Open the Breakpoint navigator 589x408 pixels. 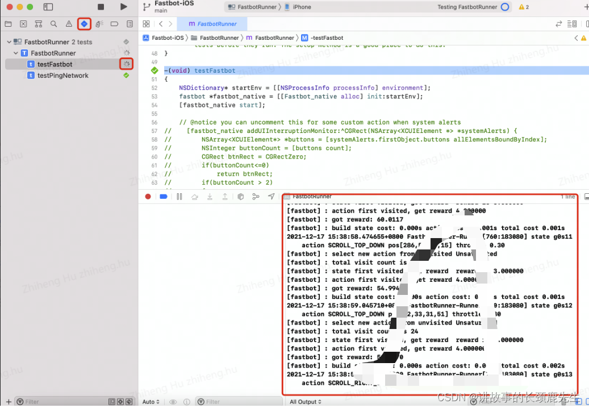pos(114,24)
